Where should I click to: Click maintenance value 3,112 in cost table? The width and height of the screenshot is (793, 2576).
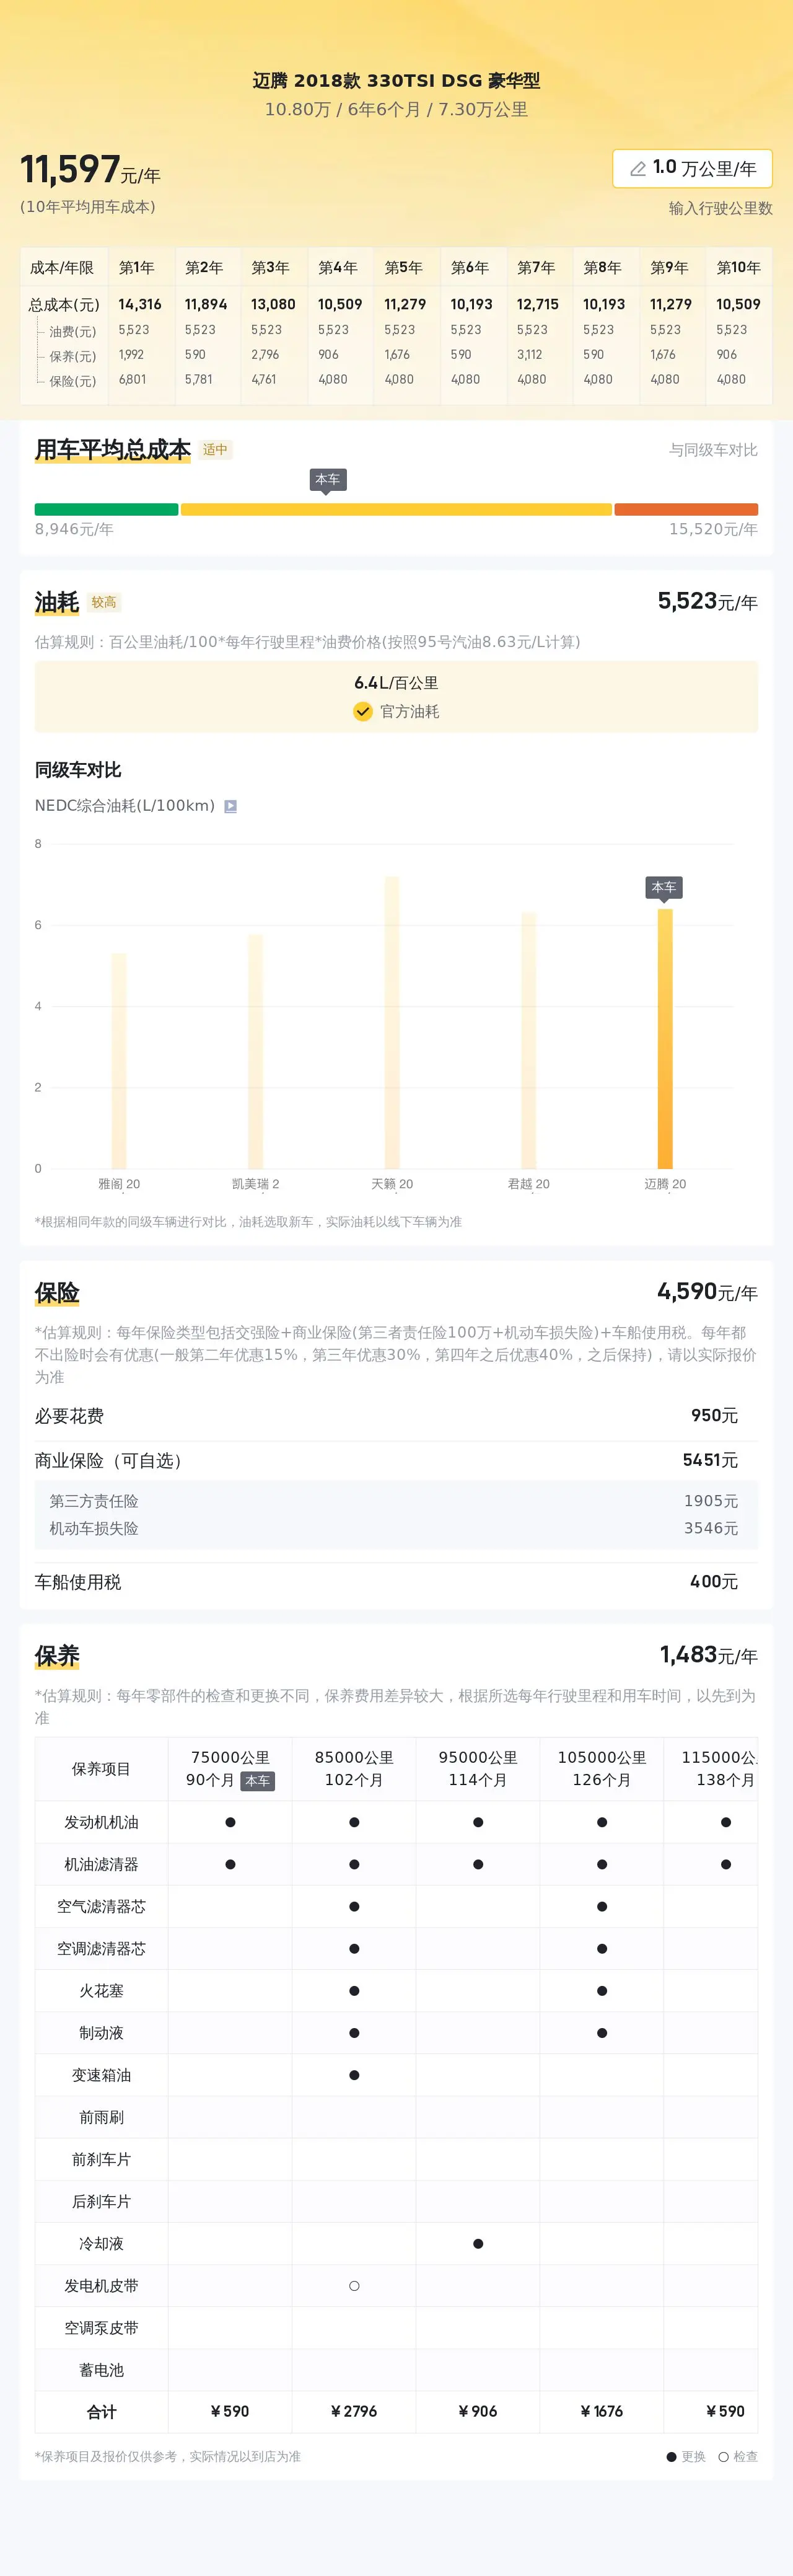click(x=530, y=354)
